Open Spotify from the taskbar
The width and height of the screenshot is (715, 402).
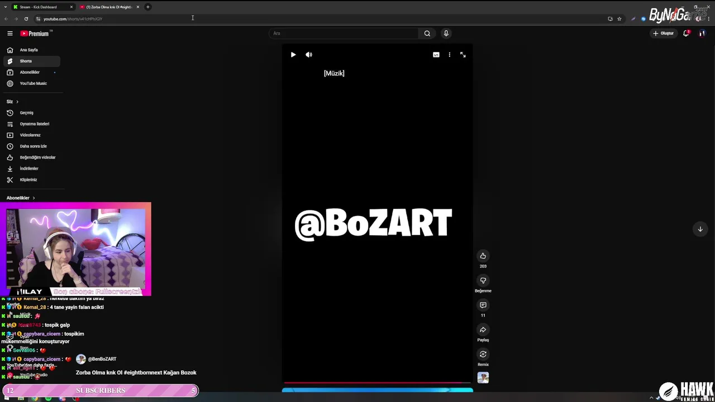[49, 398]
